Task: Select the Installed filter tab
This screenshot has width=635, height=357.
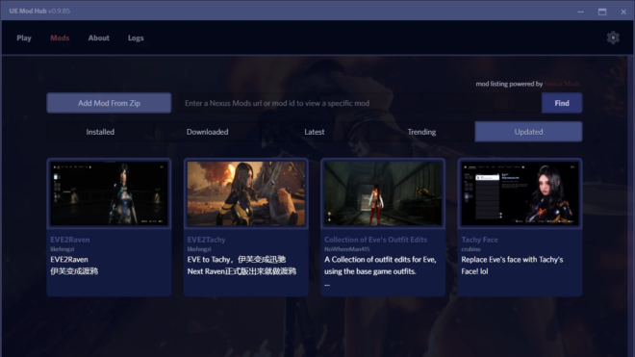Action: click(100, 132)
